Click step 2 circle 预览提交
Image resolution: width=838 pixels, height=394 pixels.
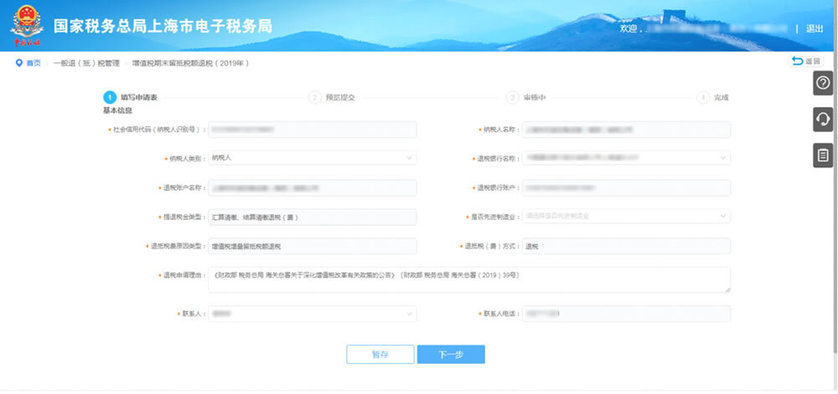point(314,97)
